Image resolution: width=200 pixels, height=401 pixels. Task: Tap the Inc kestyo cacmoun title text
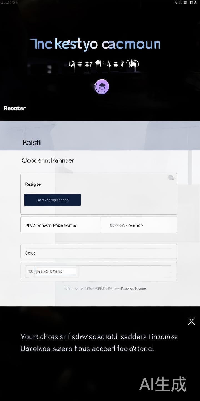click(95, 45)
